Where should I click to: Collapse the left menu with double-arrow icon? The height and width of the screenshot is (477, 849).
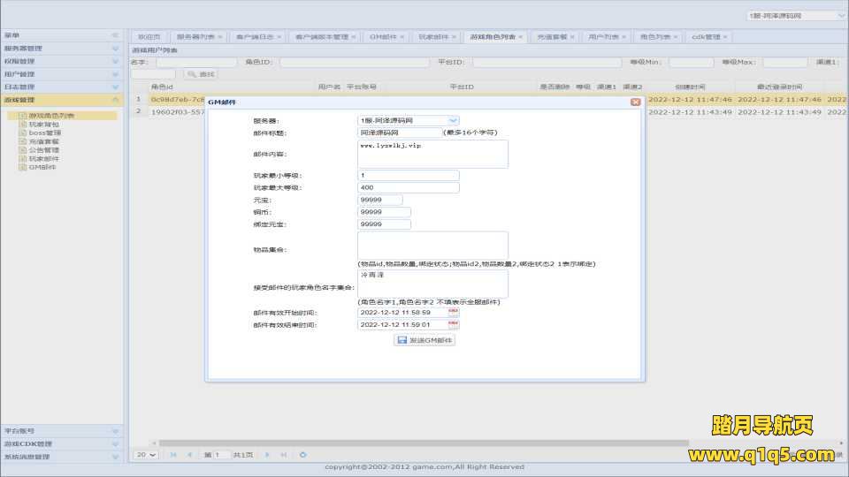[115, 35]
